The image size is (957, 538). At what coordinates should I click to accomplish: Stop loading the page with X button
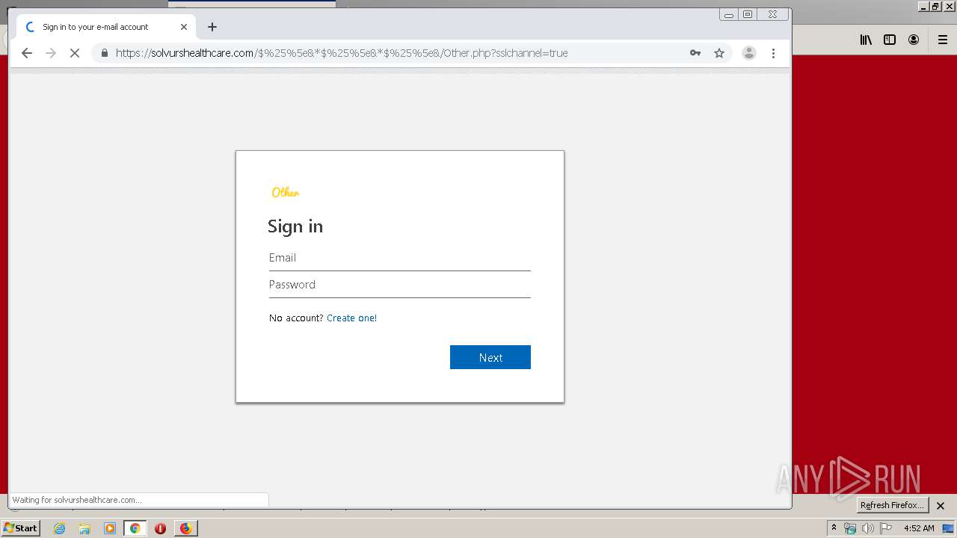pyautogui.click(x=75, y=53)
